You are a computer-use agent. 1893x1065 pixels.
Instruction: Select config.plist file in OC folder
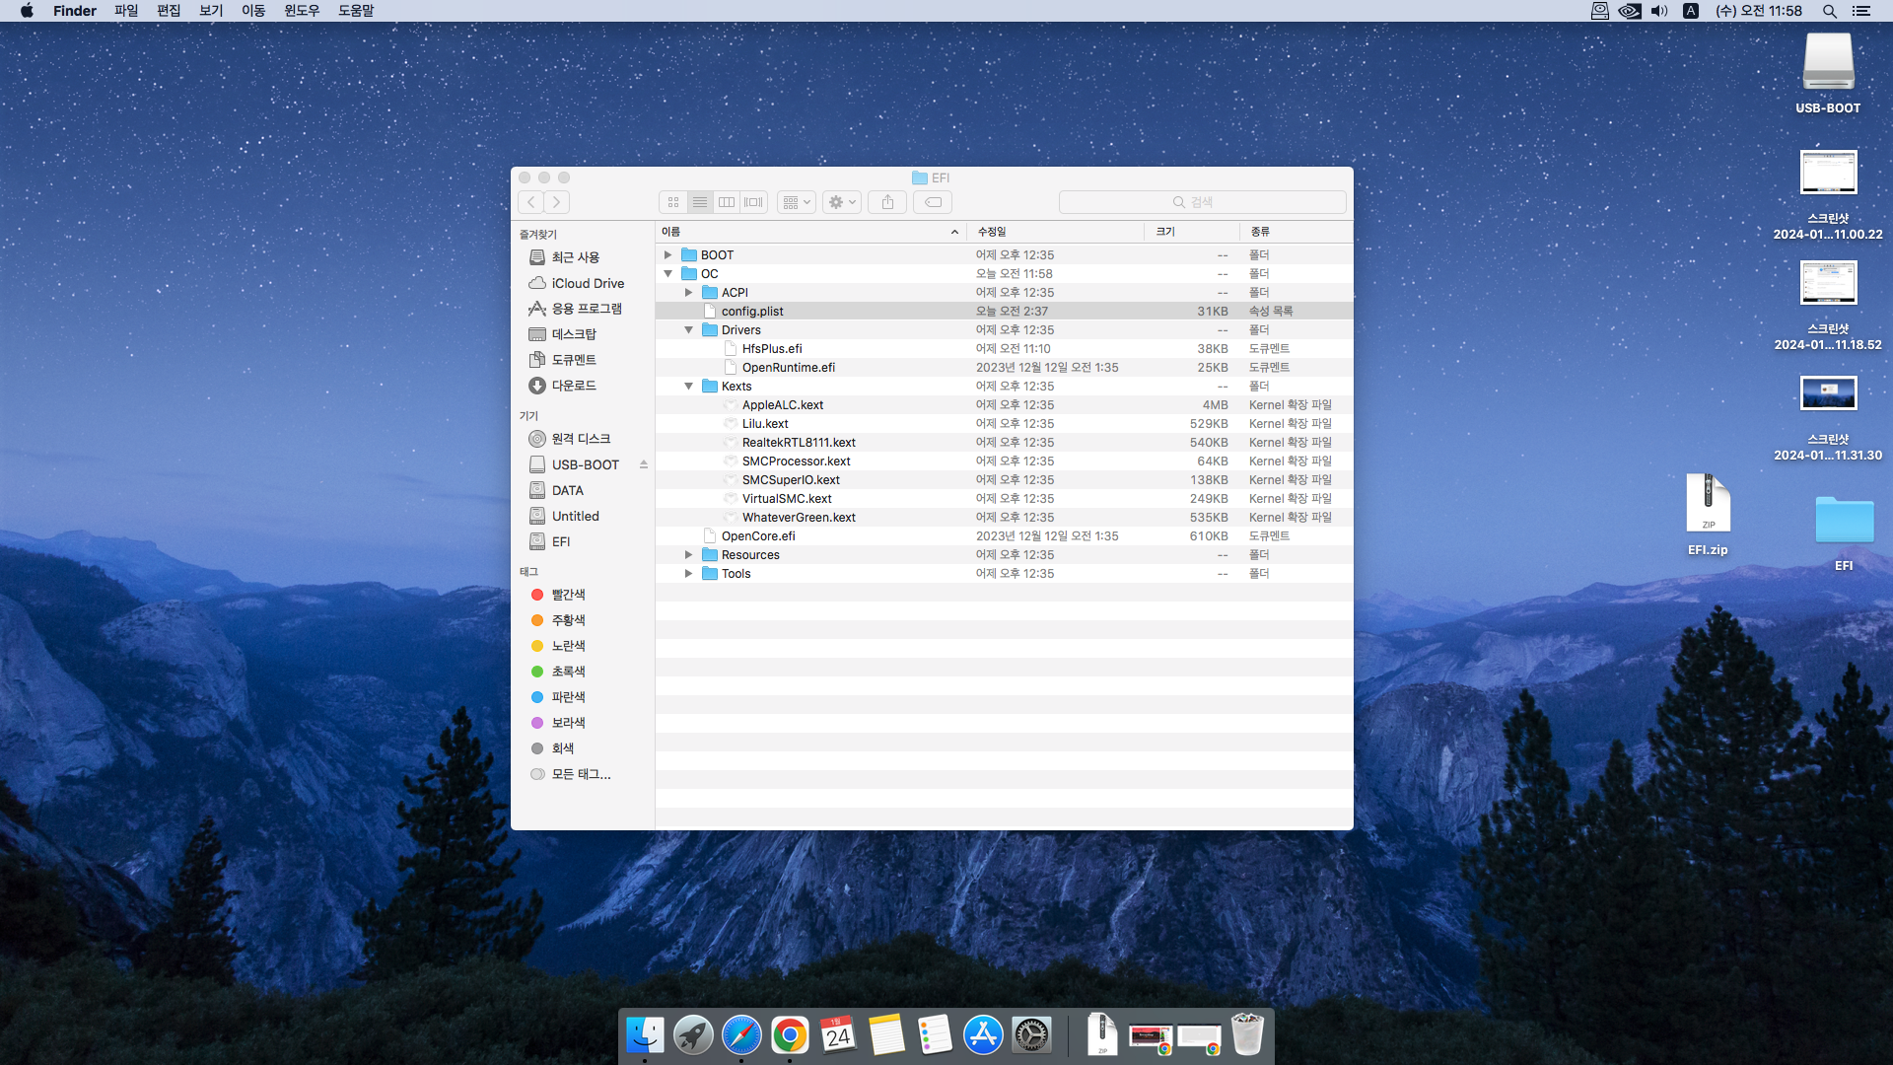pos(753,310)
